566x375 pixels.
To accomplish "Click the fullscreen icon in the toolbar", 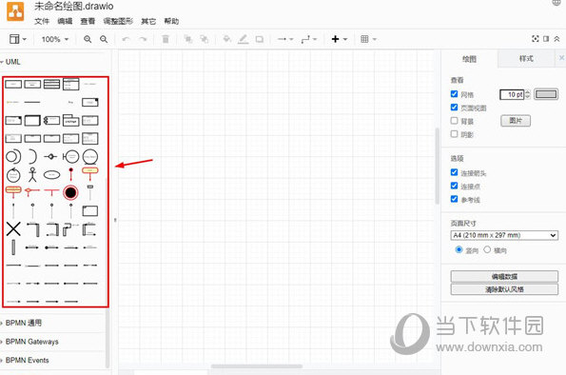I will click(536, 39).
